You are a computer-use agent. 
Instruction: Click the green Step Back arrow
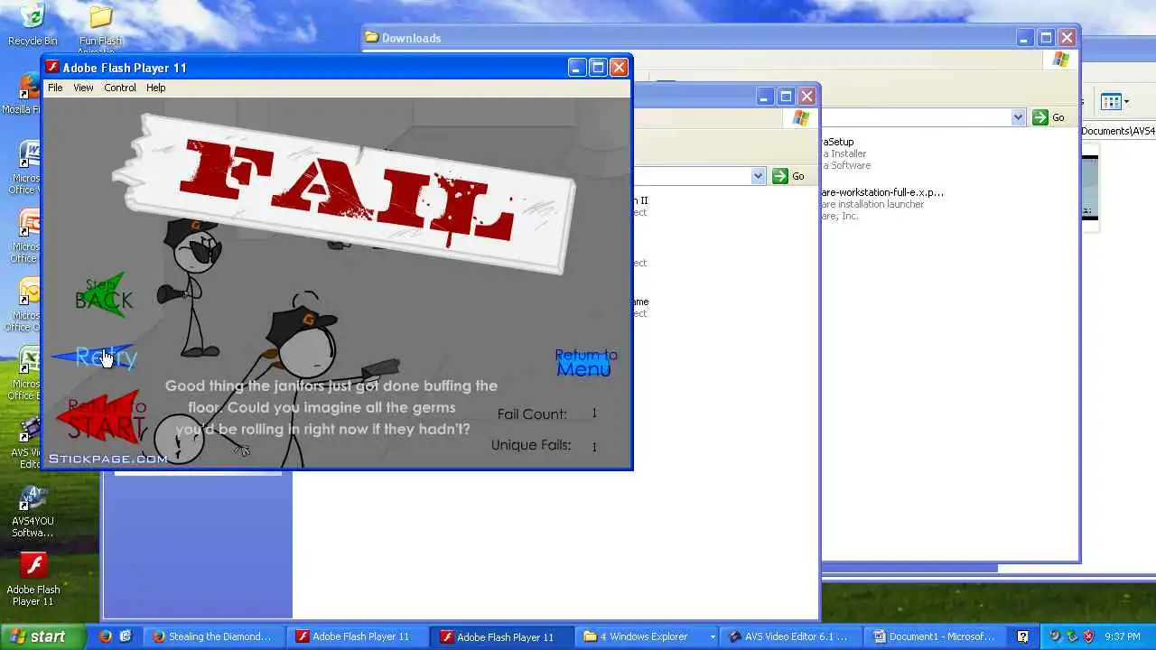click(x=105, y=295)
